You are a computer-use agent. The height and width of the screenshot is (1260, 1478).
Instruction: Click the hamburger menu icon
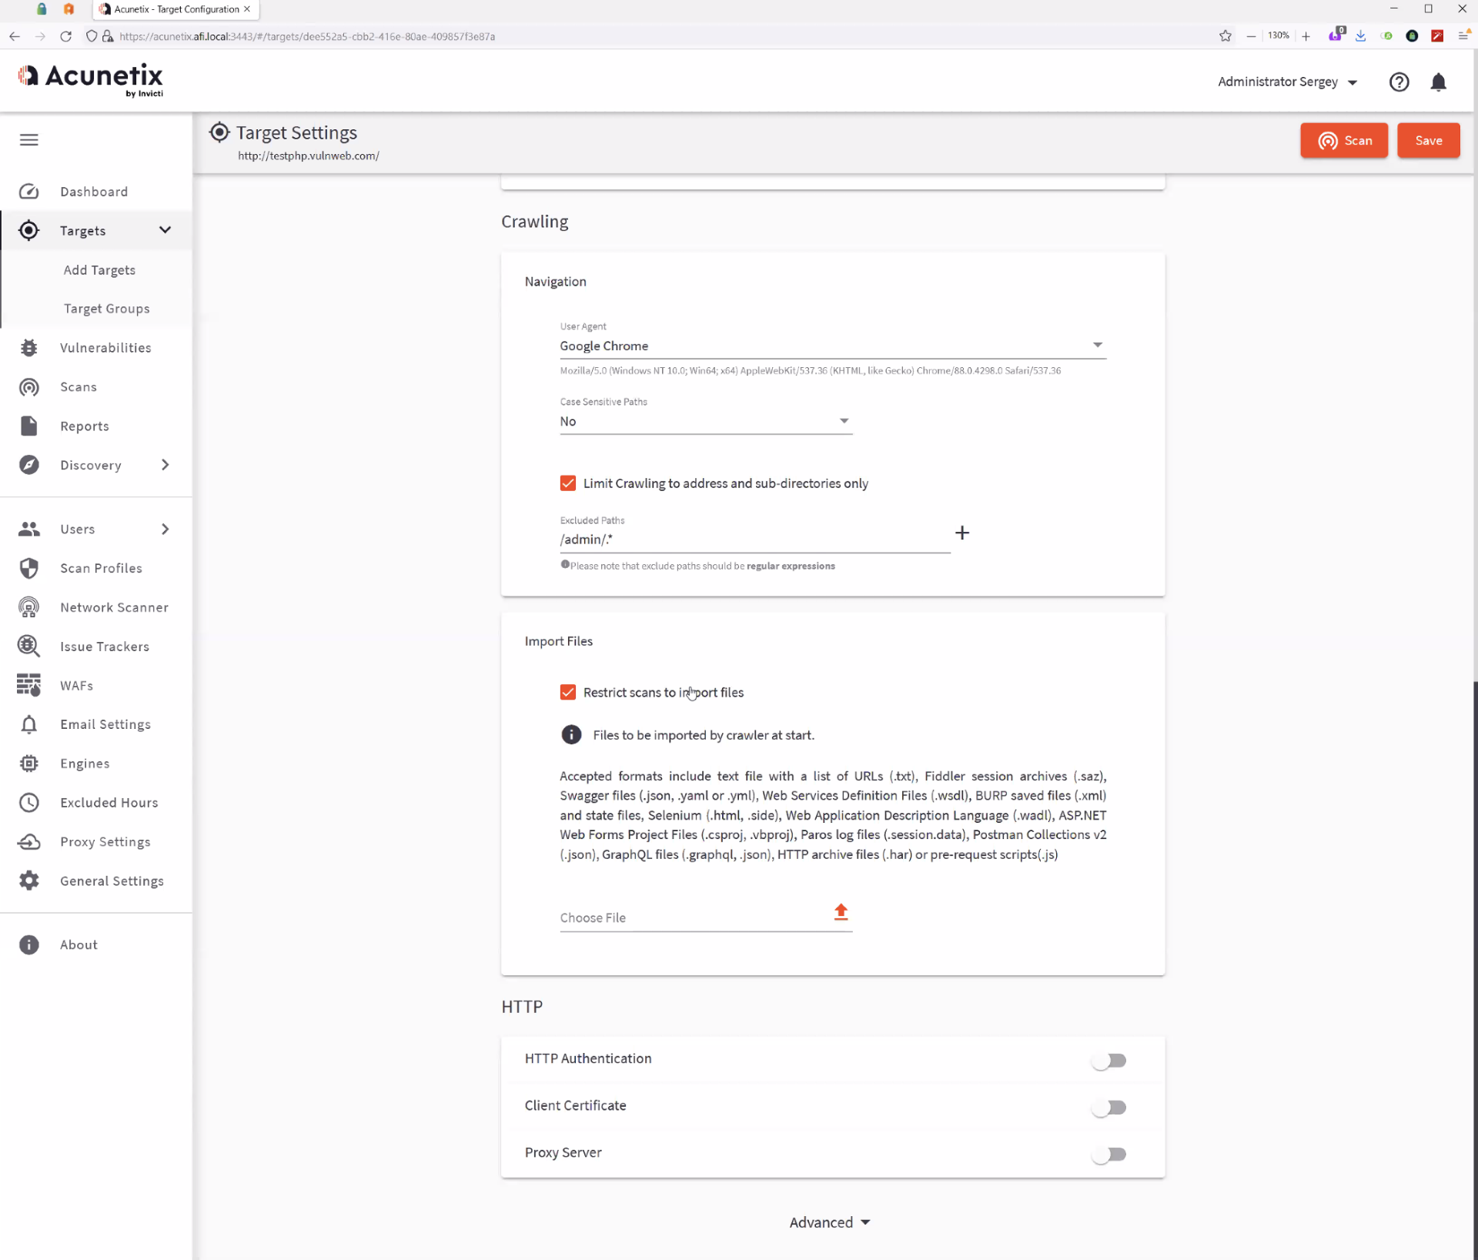[29, 139]
